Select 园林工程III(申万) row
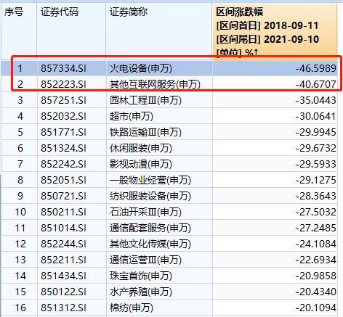Viewport: 343px width, 317px height. click(169, 100)
